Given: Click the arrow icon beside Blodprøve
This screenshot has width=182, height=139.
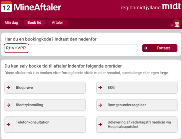Looking at the screenshot, I should 9,88.
